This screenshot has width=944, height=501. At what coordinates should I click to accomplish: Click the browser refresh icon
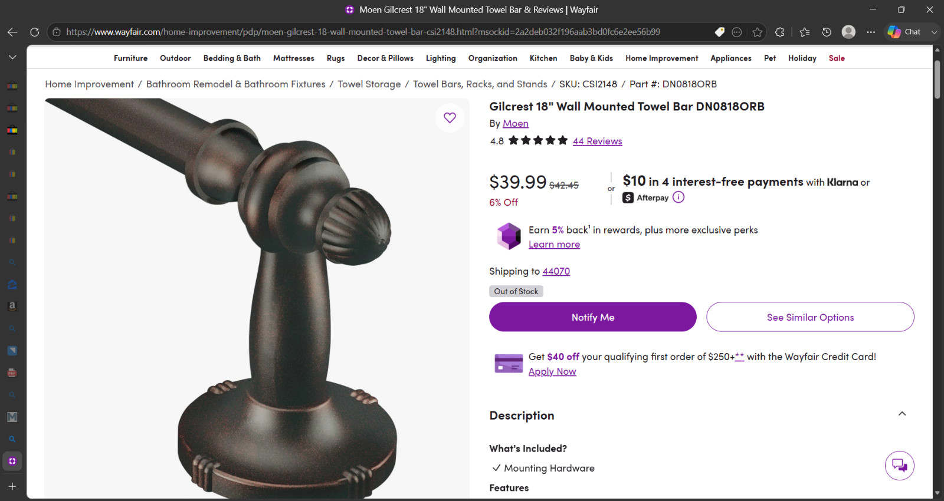35,32
